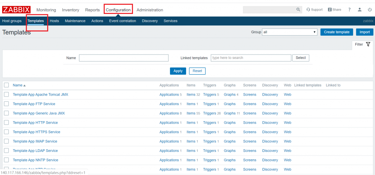The image size is (375, 175).
Task: Click the Create template button
Action: [x=337, y=32]
